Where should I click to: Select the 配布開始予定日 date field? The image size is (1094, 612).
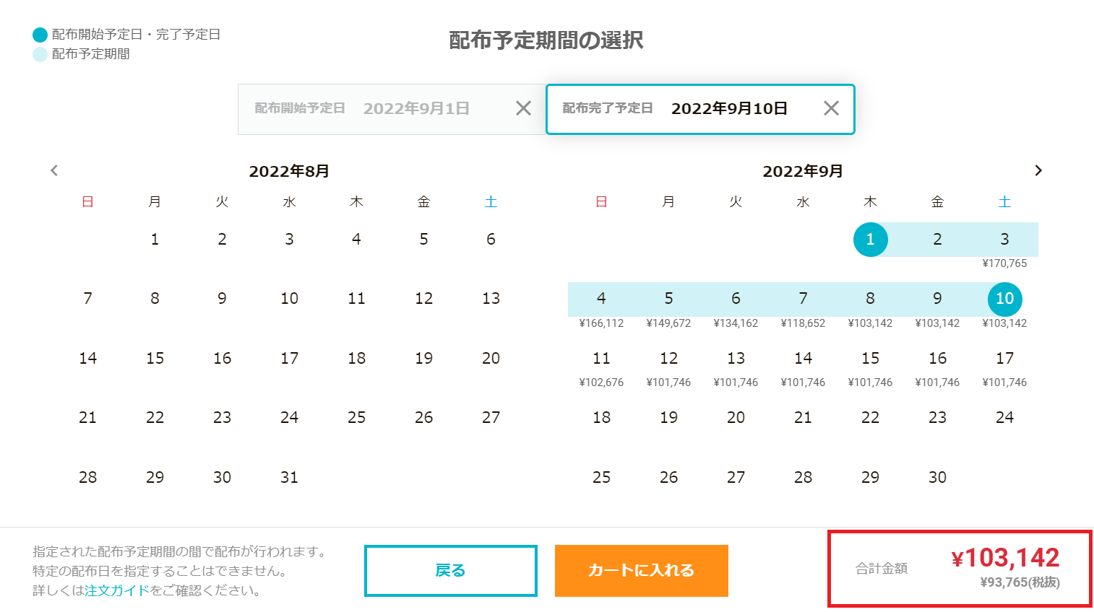[x=392, y=109]
